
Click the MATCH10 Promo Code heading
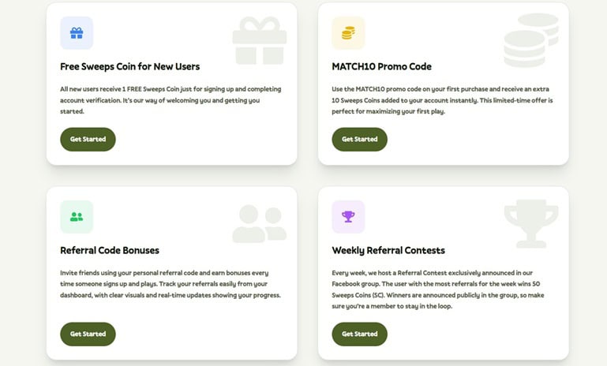(x=381, y=66)
